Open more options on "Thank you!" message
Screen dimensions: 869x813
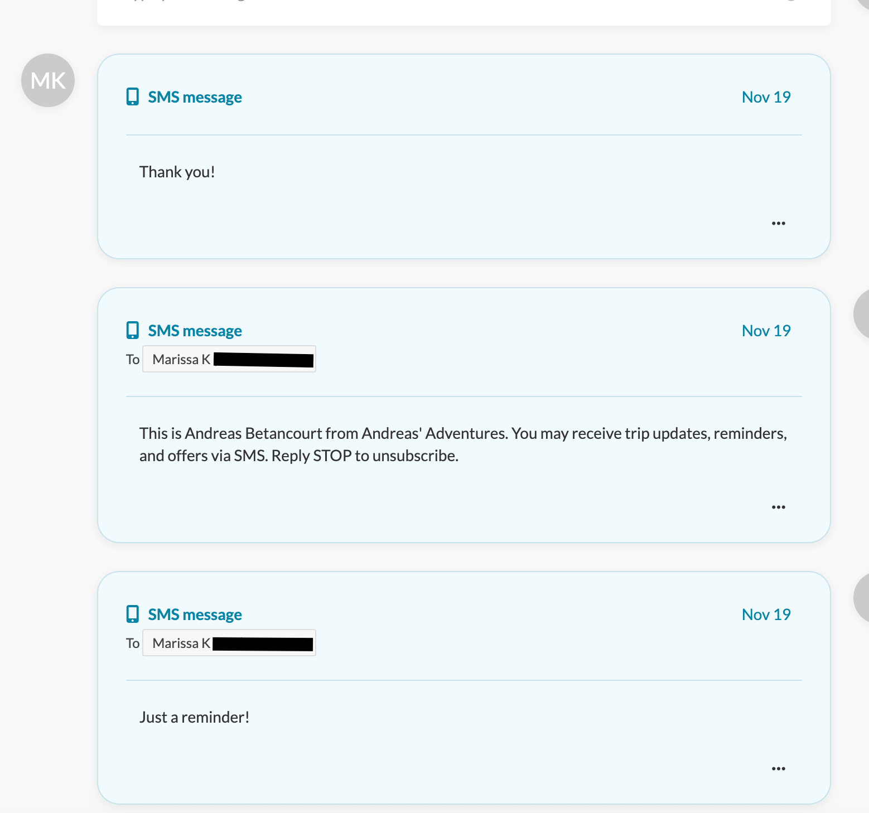pos(778,224)
